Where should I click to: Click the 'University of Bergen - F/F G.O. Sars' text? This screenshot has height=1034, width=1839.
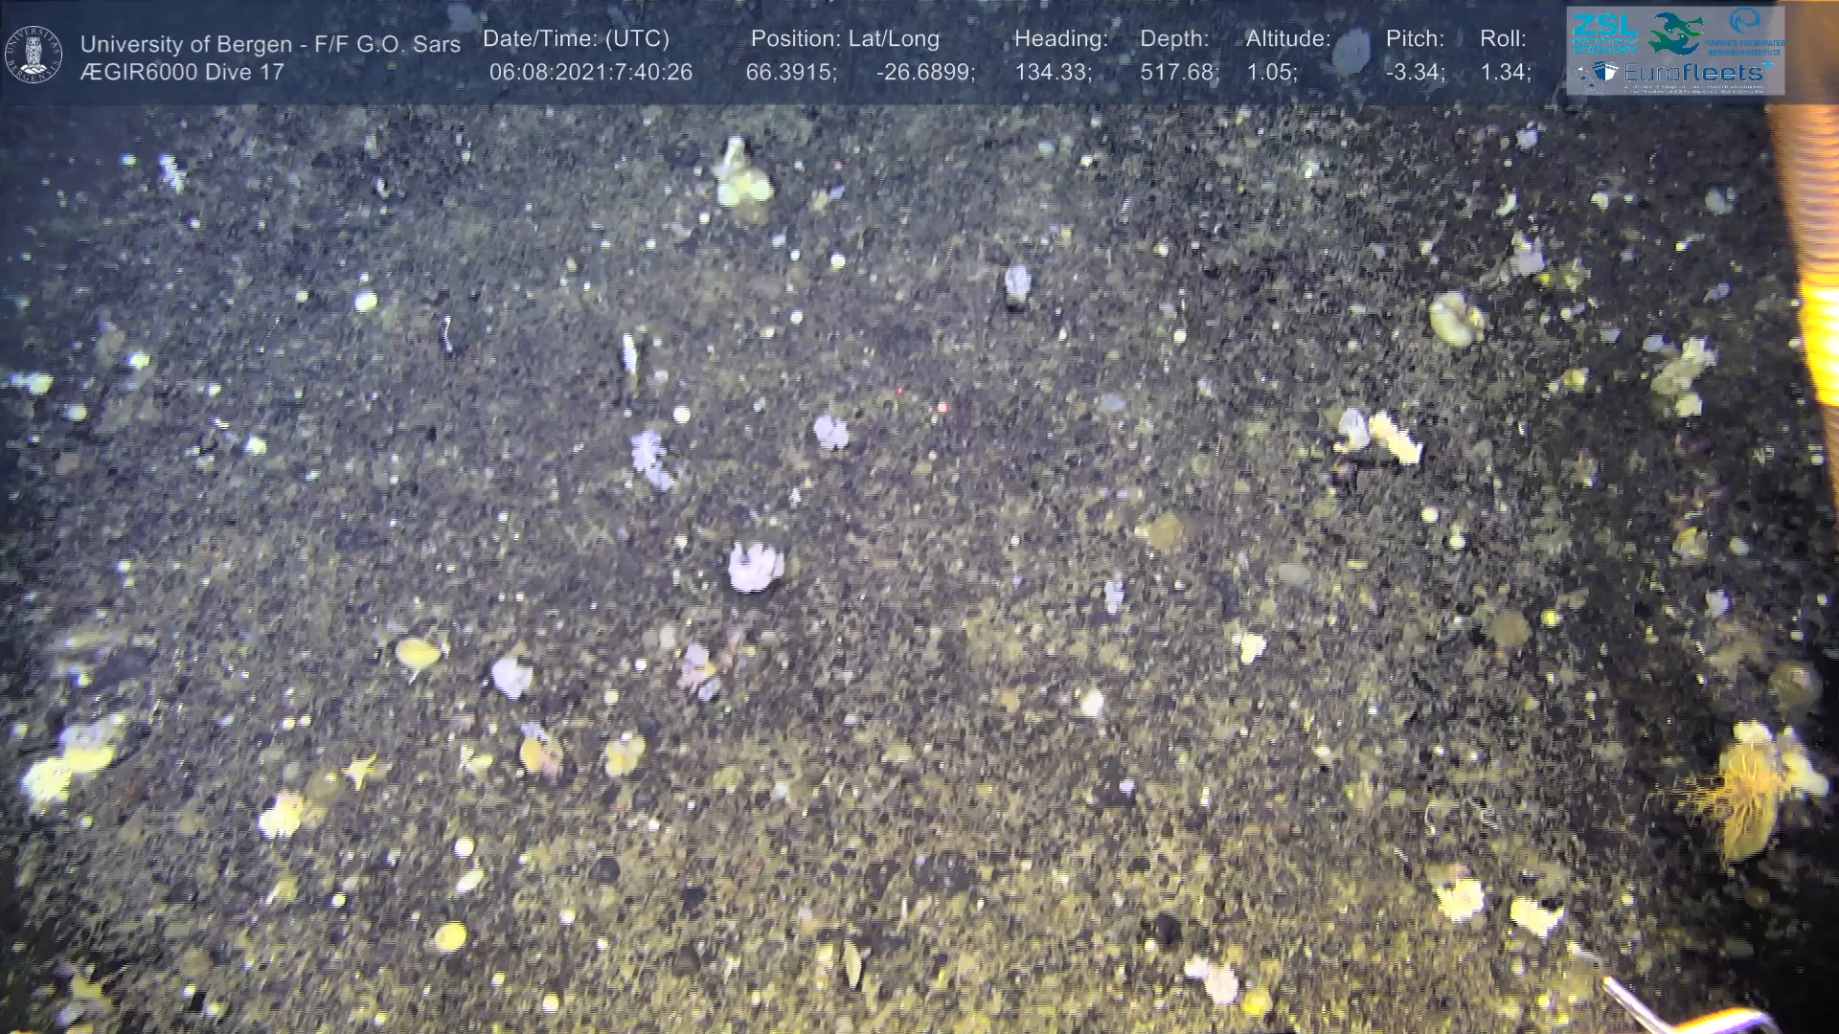(x=270, y=44)
